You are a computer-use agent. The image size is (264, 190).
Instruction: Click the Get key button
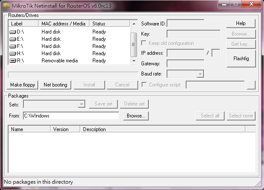241,44
